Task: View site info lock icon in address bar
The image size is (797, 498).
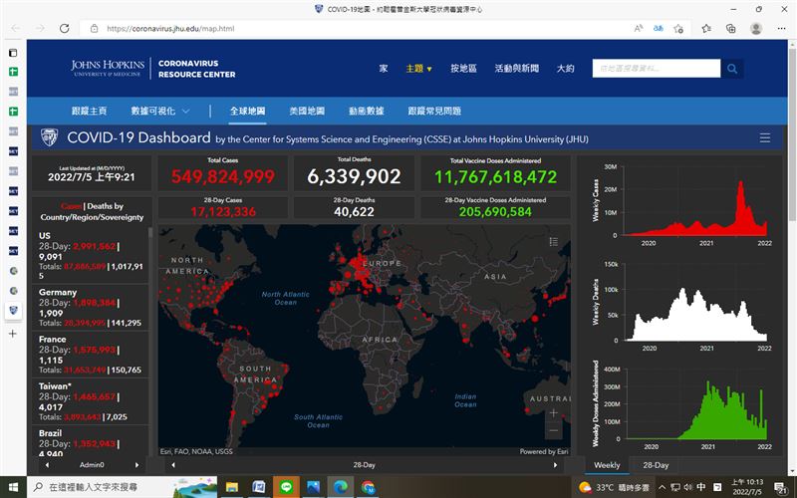Action: click(94, 29)
